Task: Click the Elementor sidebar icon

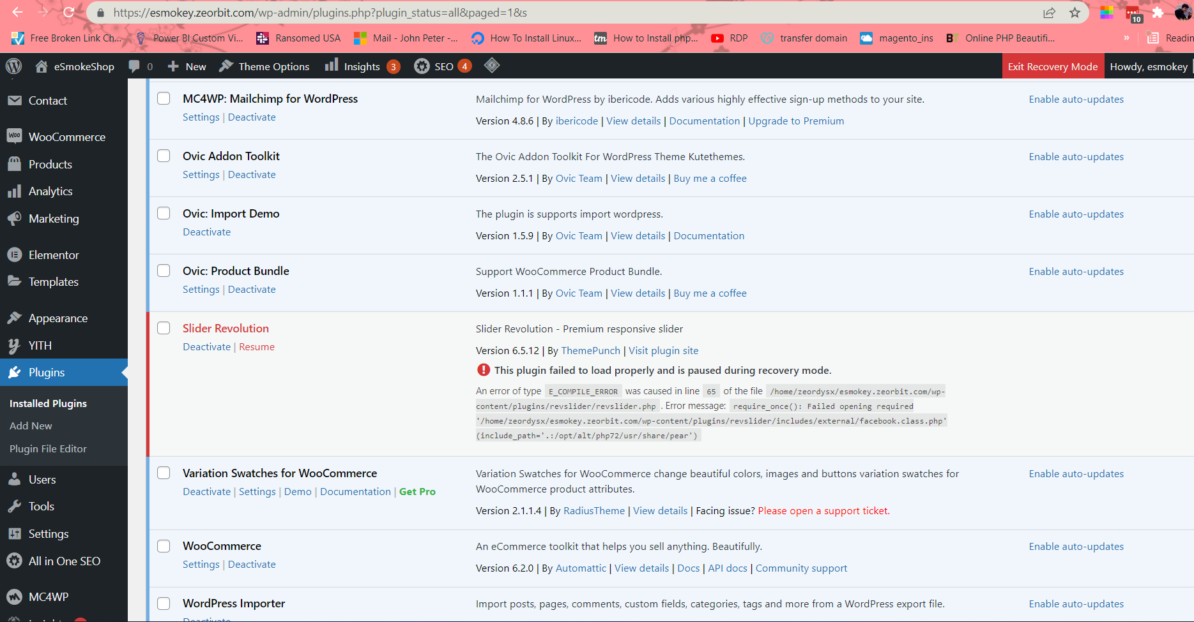Action: (x=15, y=255)
